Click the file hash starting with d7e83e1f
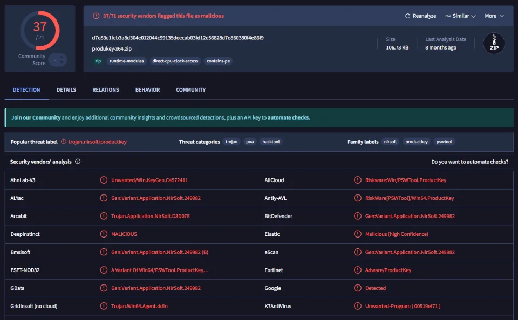Viewport: 518px width, 320px height. (x=178, y=38)
